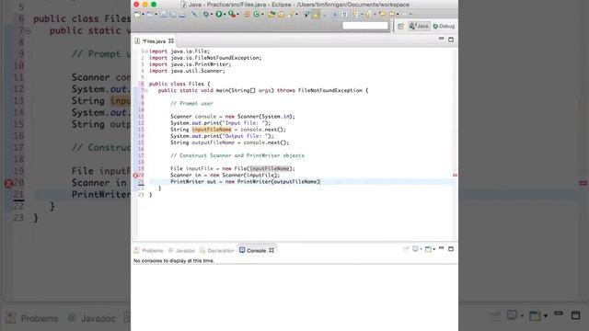The image size is (589, 331).
Task: Select the Files.java editor tab
Action: 154,41
